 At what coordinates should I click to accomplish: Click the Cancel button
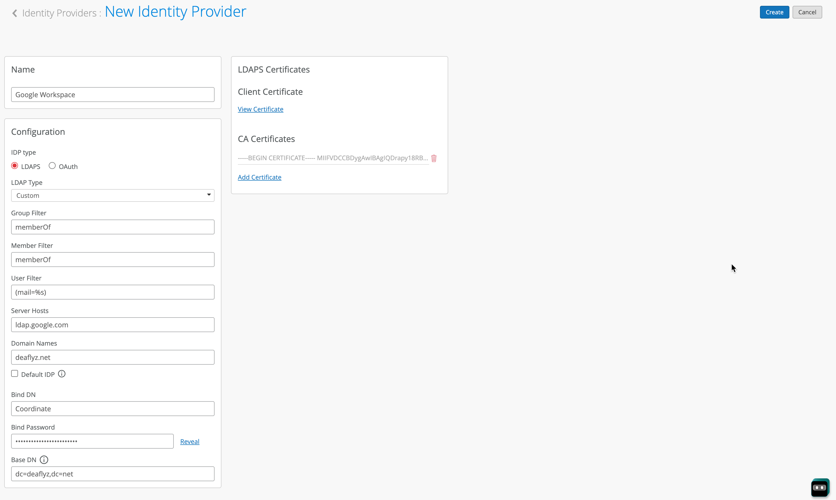tap(807, 12)
